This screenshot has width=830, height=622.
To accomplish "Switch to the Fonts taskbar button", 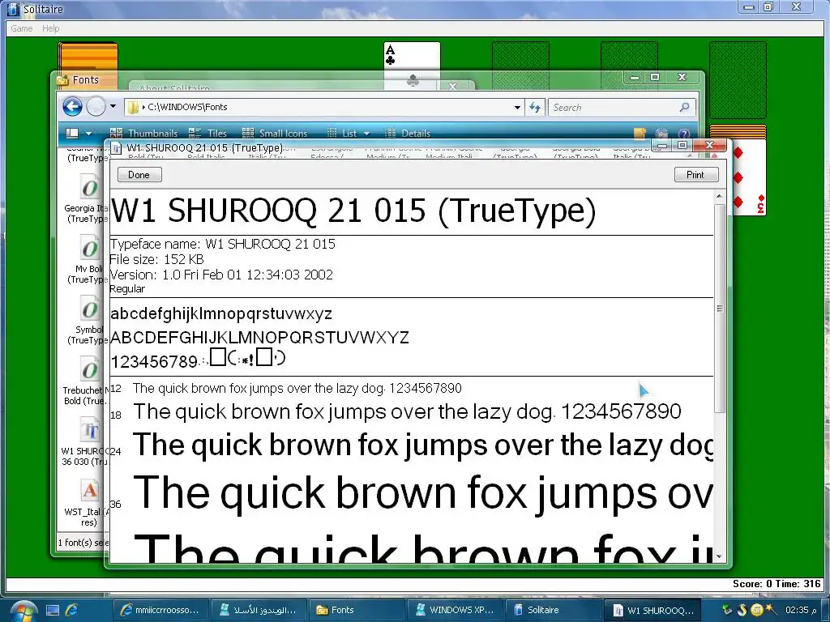I will pyautogui.click(x=356, y=610).
